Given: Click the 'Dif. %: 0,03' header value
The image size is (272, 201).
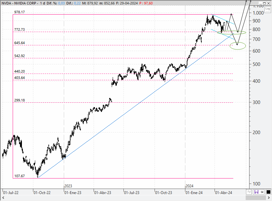Looking at the screenshot, I should click(x=56, y=3).
